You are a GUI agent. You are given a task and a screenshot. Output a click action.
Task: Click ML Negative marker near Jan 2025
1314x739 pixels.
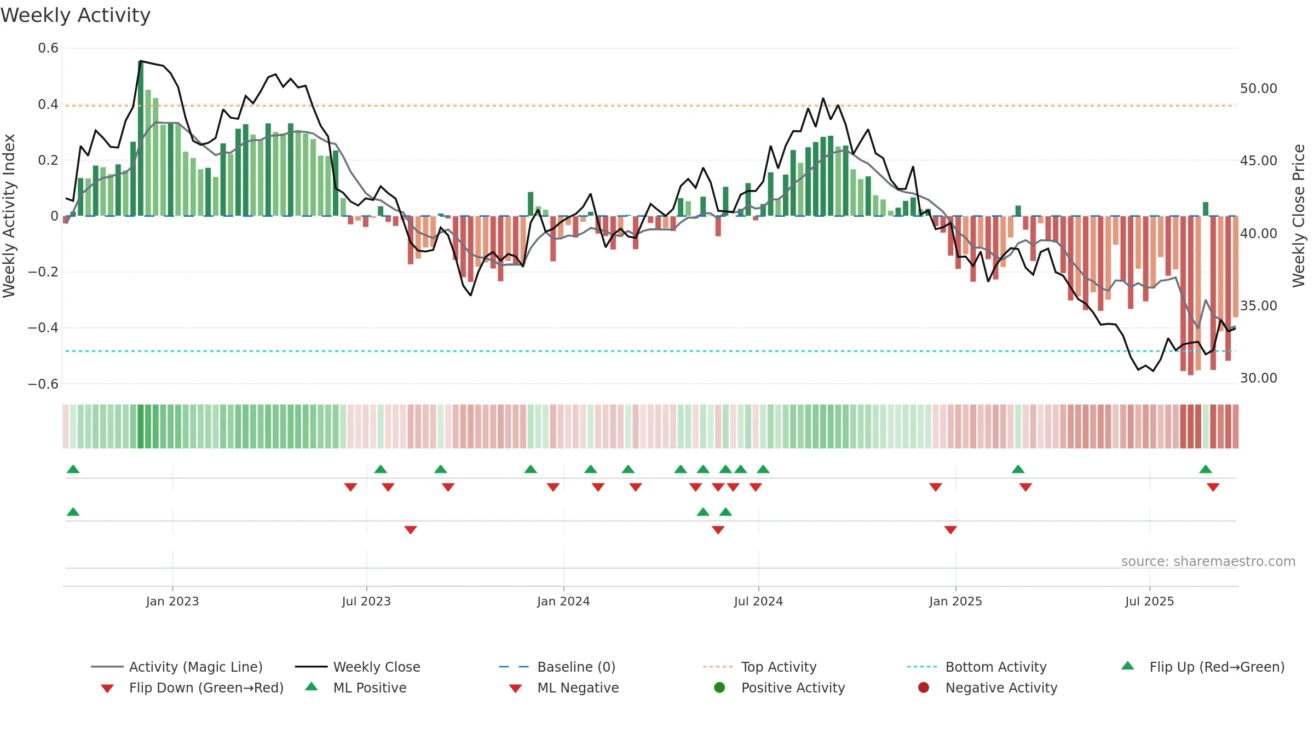(950, 530)
